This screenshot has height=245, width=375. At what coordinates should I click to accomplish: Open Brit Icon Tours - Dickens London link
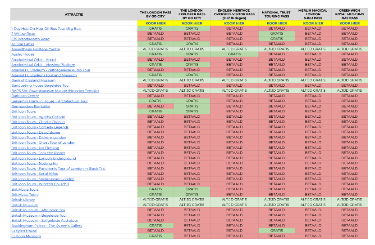pyautogui.click(x=39, y=138)
